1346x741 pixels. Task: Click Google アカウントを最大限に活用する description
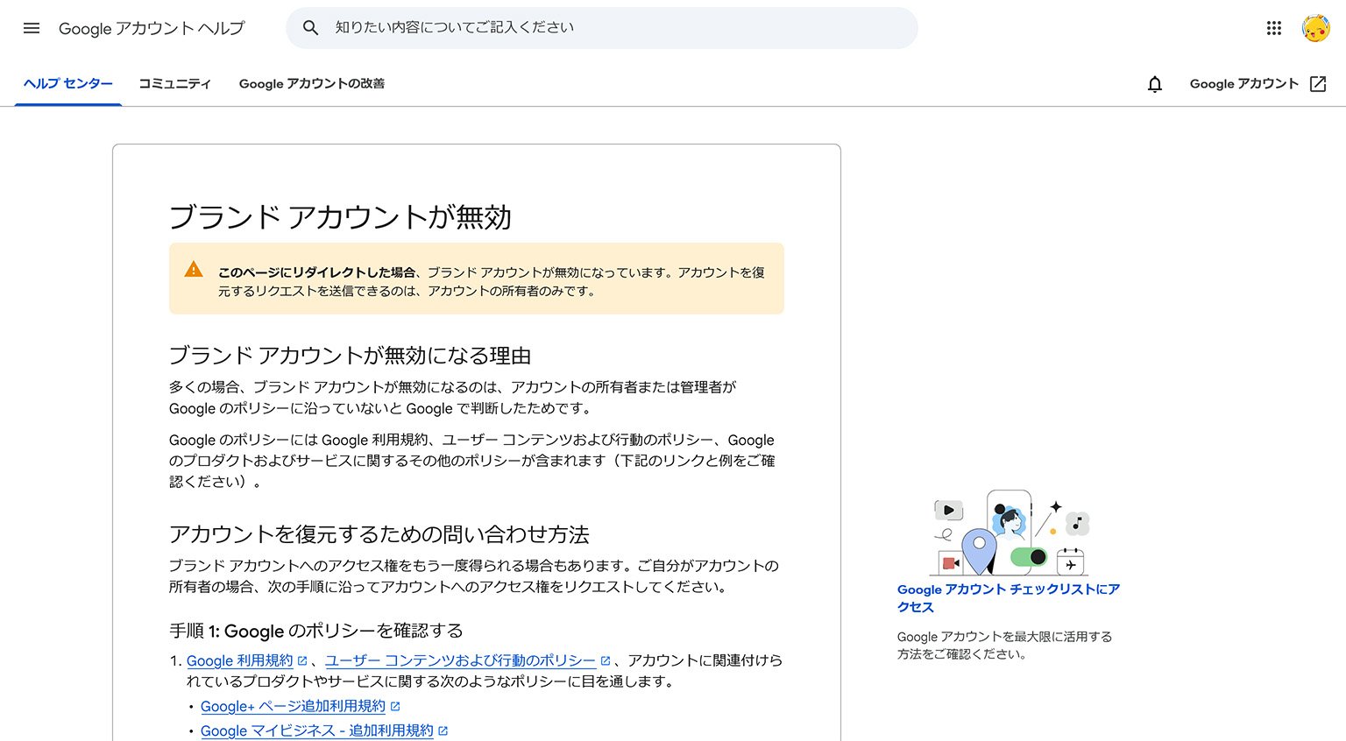tap(1005, 646)
